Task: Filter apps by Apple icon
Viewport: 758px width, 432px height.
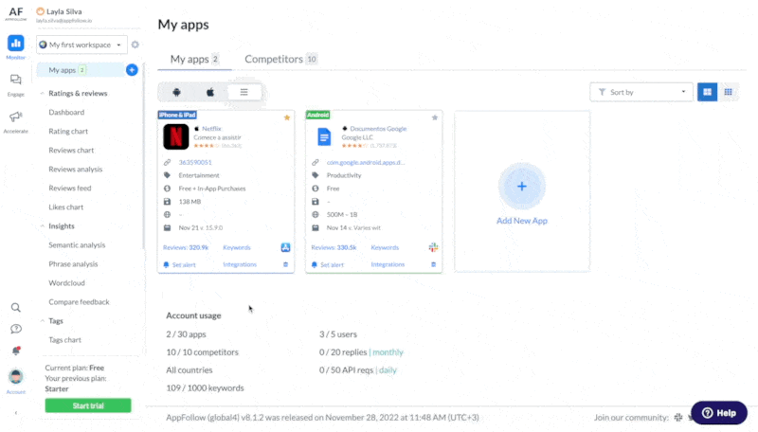Action: coord(210,92)
